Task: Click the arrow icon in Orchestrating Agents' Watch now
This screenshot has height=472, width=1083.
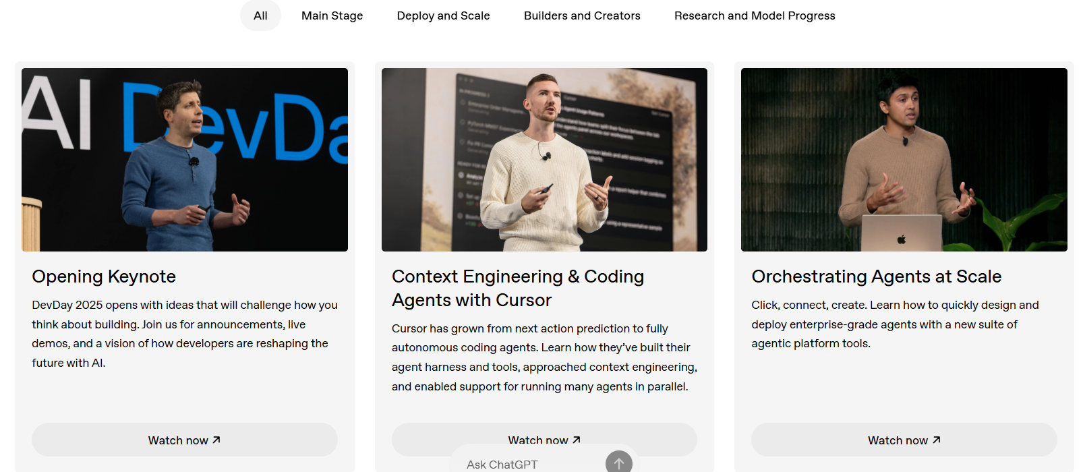Action: tap(936, 440)
